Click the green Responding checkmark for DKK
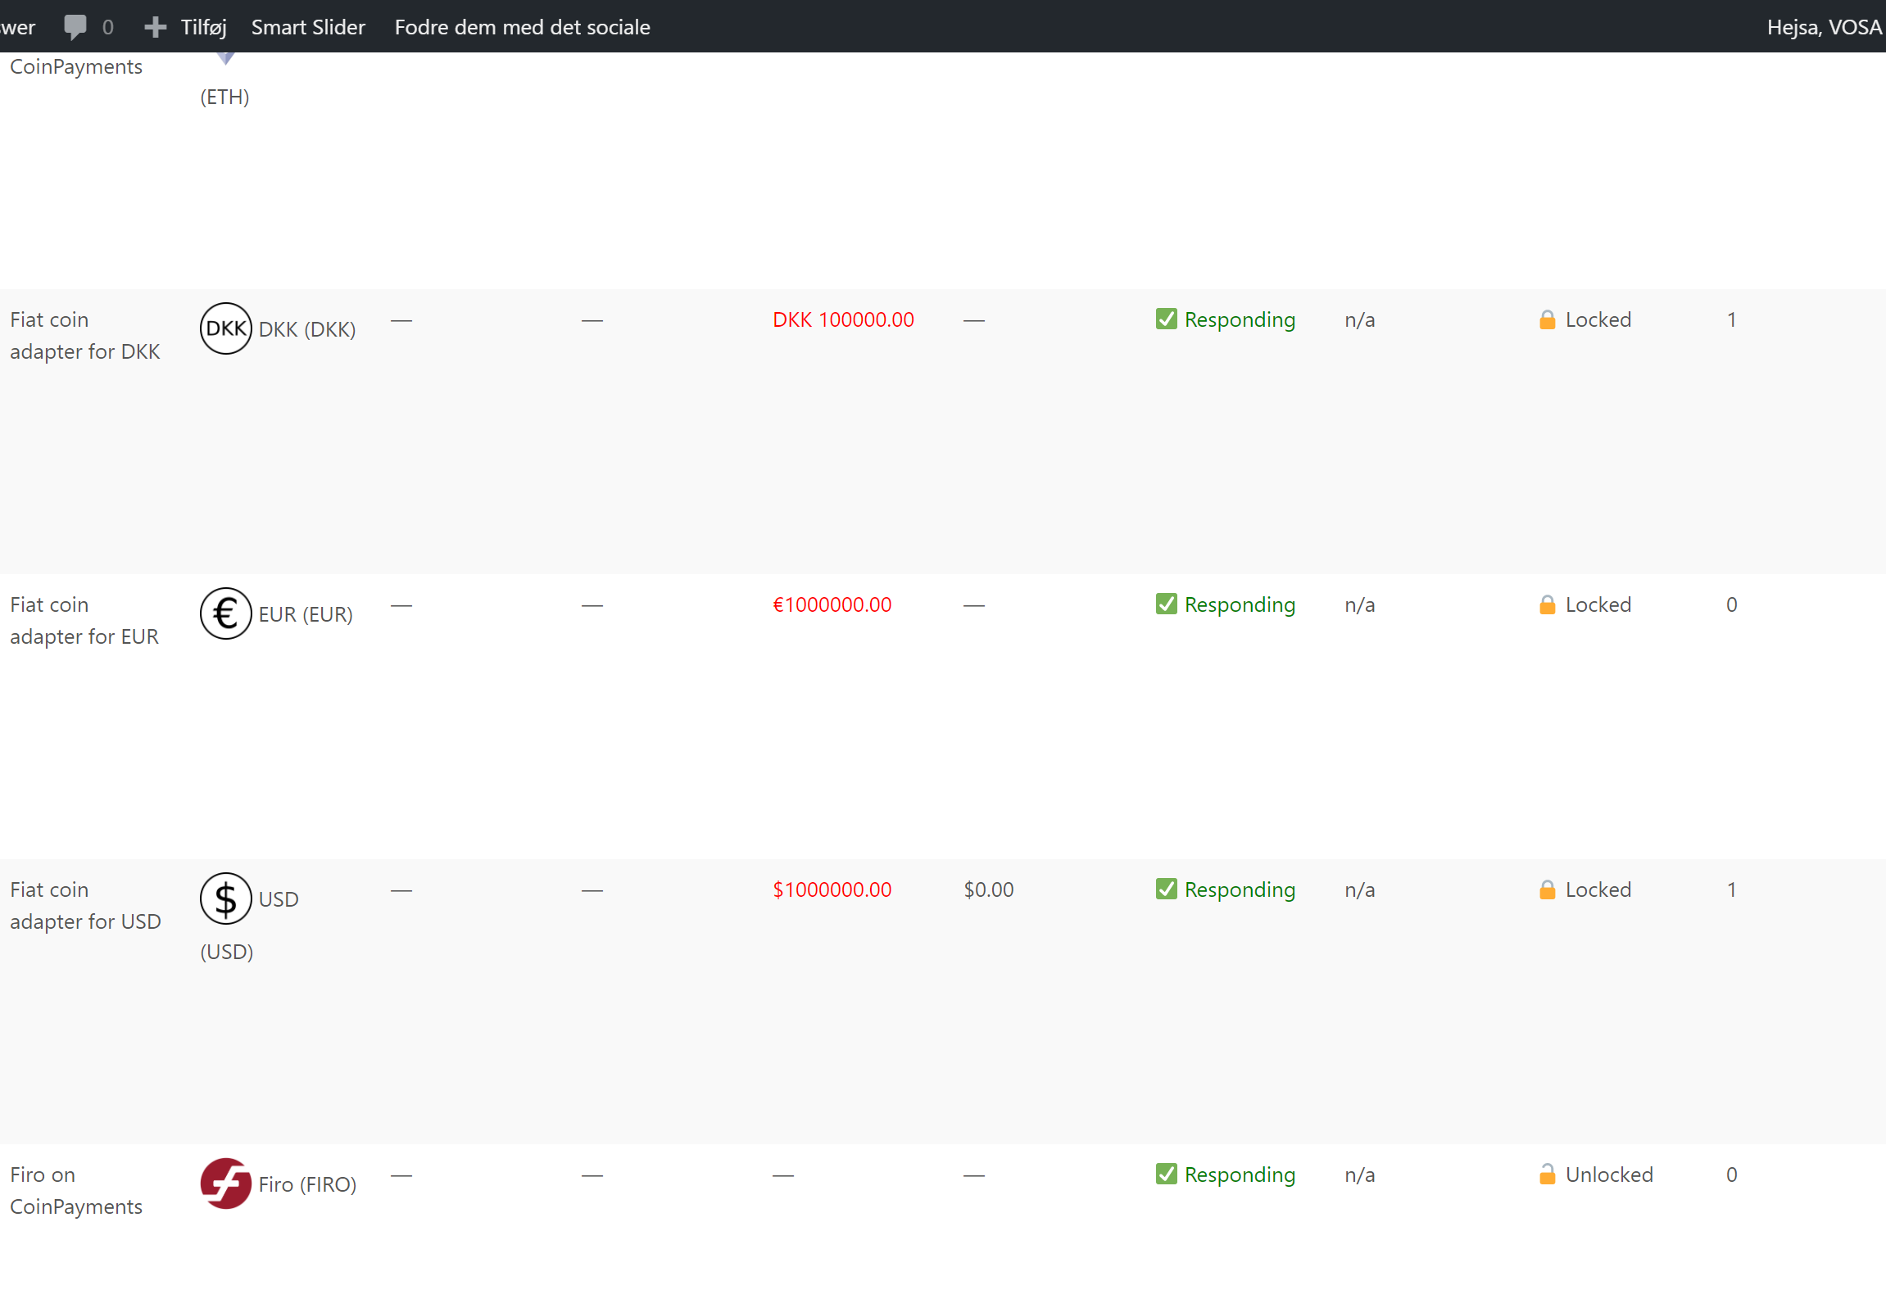The width and height of the screenshot is (1886, 1299). pos(1167,319)
